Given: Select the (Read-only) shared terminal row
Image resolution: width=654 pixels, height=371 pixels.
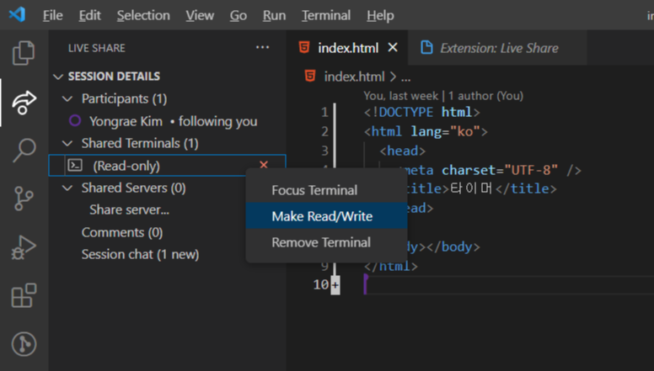Looking at the screenshot, I should click(167, 165).
